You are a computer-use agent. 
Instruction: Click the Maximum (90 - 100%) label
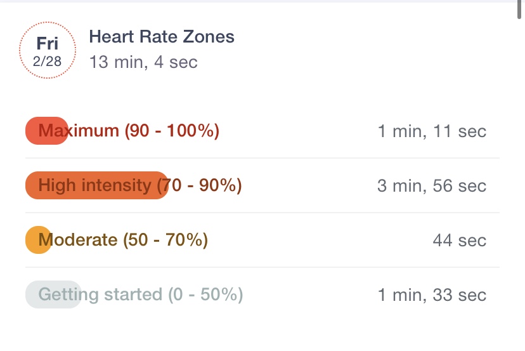pyautogui.click(x=129, y=131)
